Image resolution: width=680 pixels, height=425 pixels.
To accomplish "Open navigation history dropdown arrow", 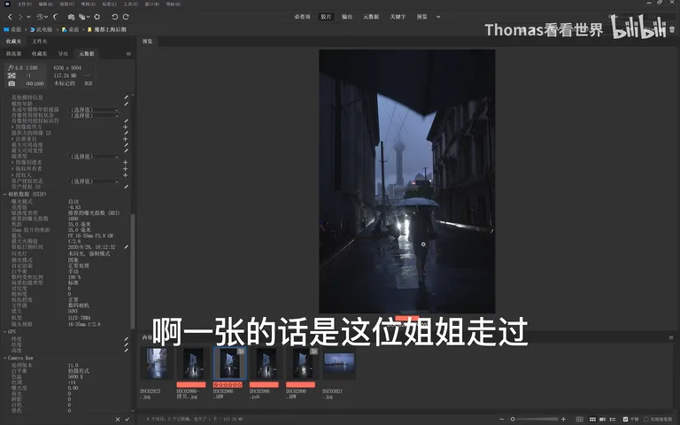I will [x=28, y=17].
